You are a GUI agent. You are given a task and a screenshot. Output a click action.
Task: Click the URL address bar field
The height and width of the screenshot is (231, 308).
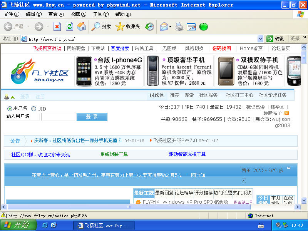[142, 39]
